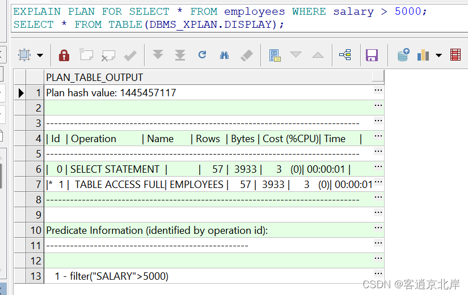Click in the EXPLAIN PLAN FOR SQL line
This screenshot has width=468, height=295.
[220, 11]
